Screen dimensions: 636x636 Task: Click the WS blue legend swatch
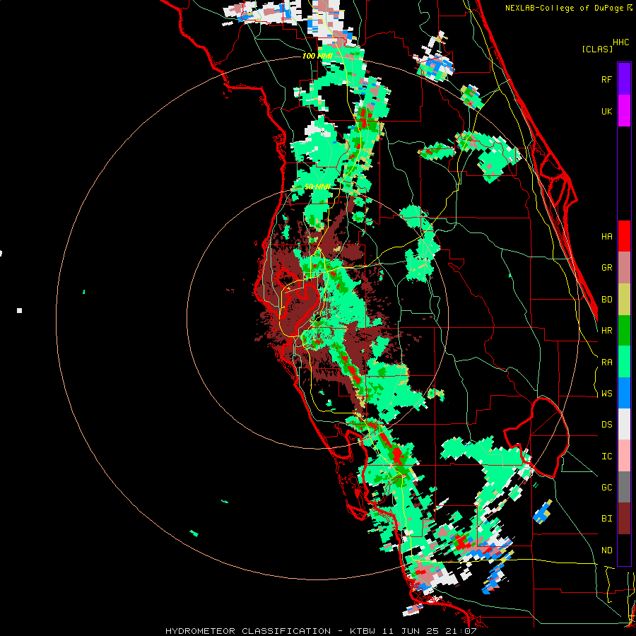(624, 393)
